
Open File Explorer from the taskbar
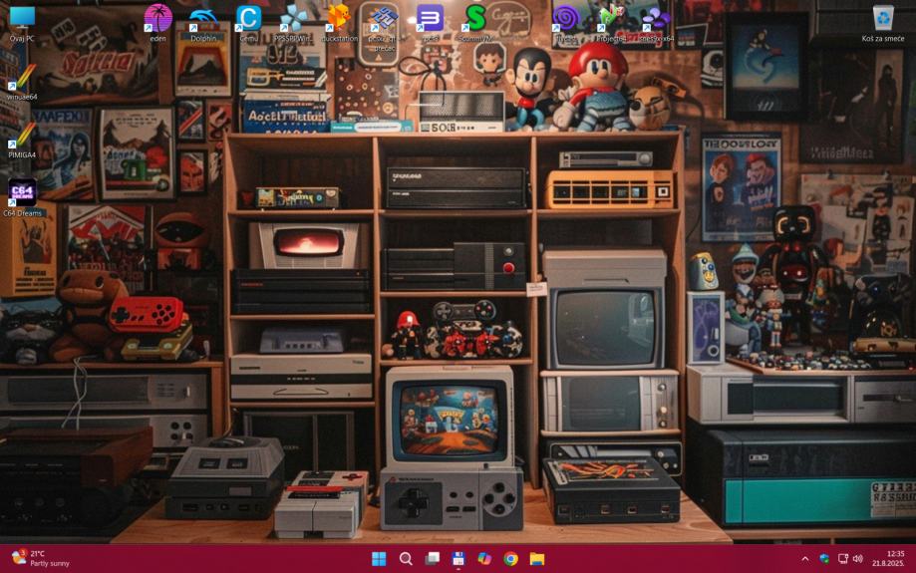[537, 559]
